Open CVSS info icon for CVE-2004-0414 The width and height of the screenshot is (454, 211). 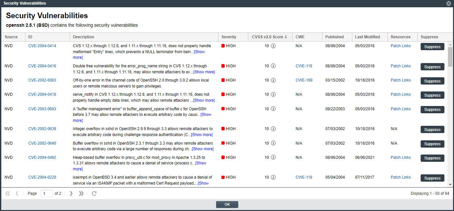(x=273, y=46)
